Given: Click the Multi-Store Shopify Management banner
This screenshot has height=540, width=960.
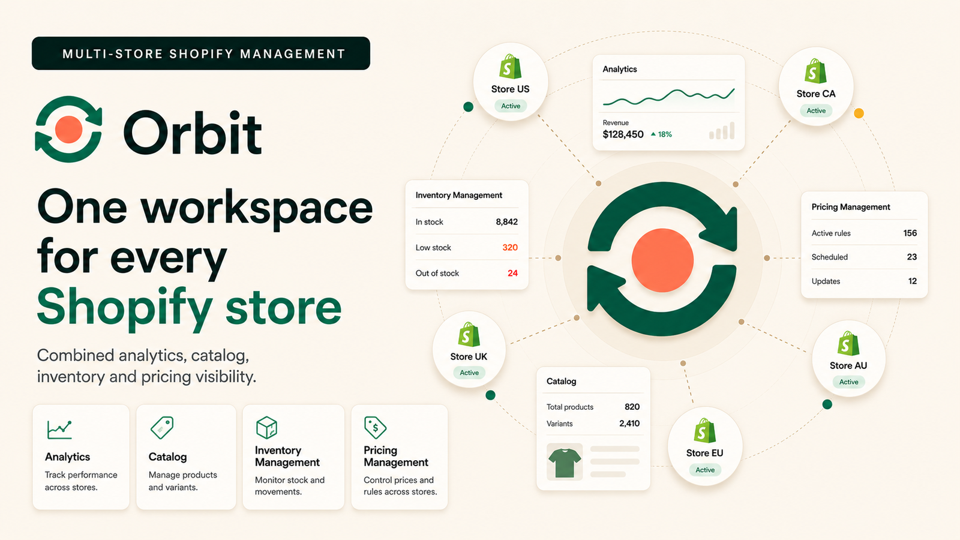Looking at the screenshot, I should pyautogui.click(x=201, y=53).
